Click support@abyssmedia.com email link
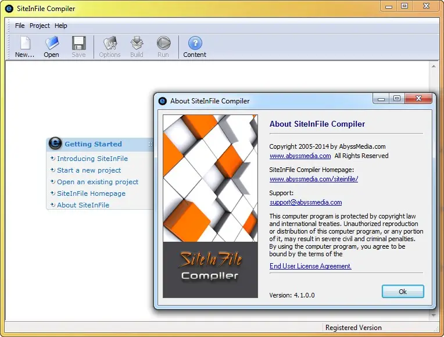 [x=306, y=202]
